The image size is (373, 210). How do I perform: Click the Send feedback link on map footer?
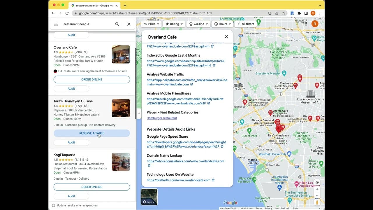[x=282, y=209]
